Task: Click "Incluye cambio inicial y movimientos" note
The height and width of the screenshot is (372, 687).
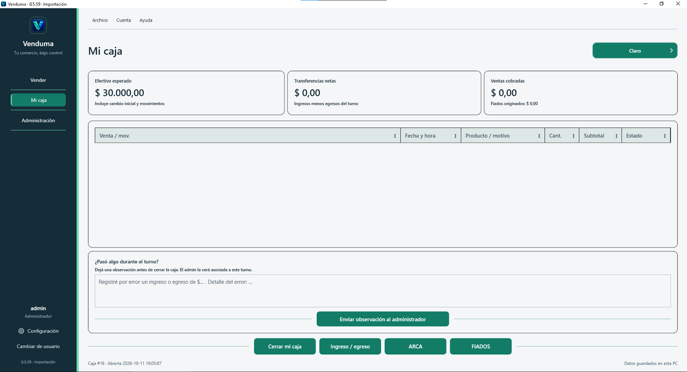Action: point(130,103)
